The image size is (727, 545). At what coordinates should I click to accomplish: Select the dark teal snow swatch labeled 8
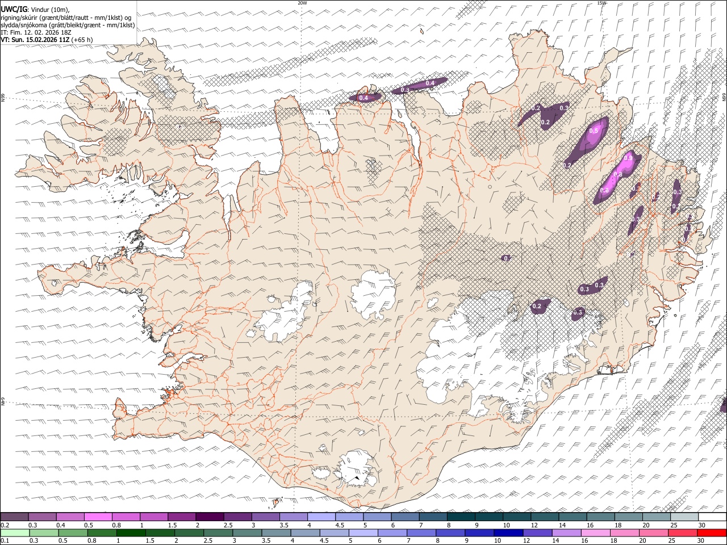(461, 517)
